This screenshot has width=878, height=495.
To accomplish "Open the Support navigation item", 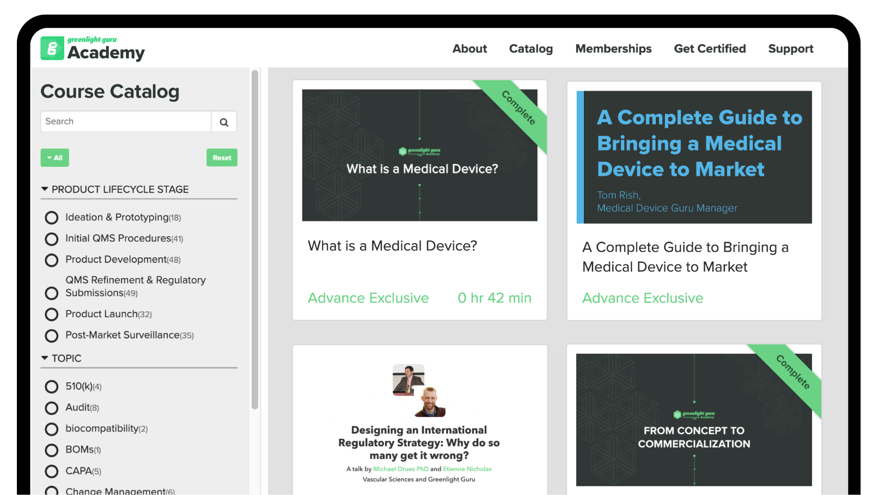I will (x=790, y=49).
